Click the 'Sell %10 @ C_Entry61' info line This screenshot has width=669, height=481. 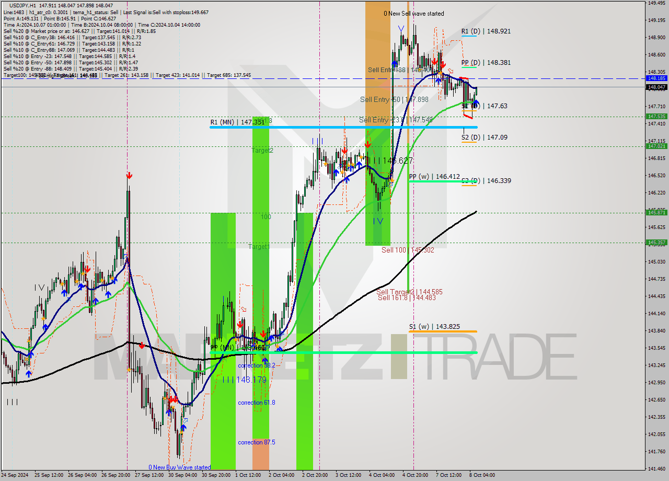tap(72, 44)
